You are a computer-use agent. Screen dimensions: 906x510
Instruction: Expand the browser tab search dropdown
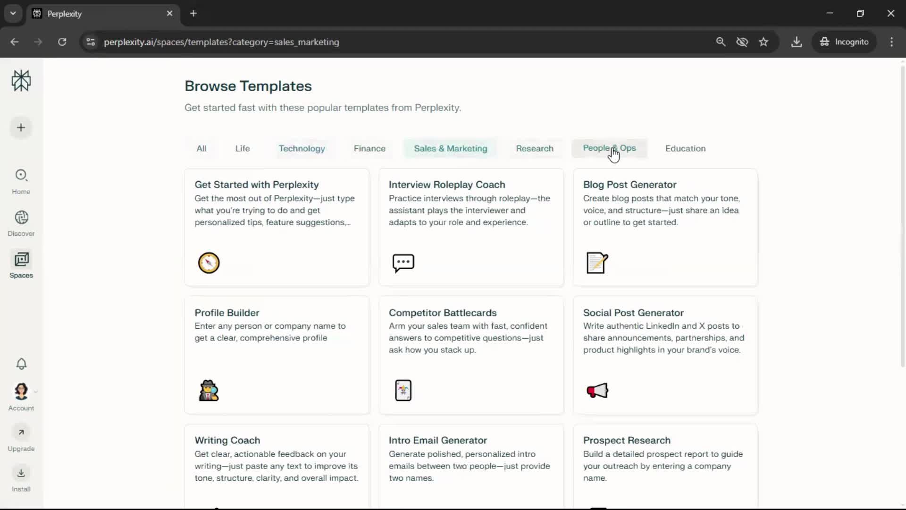tap(13, 13)
